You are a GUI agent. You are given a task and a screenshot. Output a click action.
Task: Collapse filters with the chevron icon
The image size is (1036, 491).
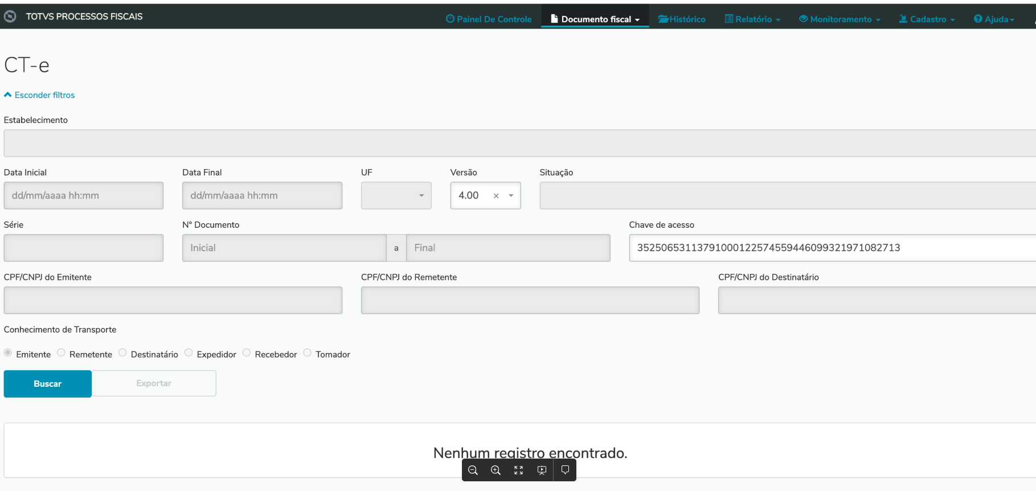pos(8,95)
